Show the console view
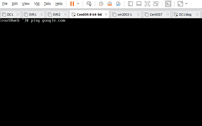 [x=168, y=4]
